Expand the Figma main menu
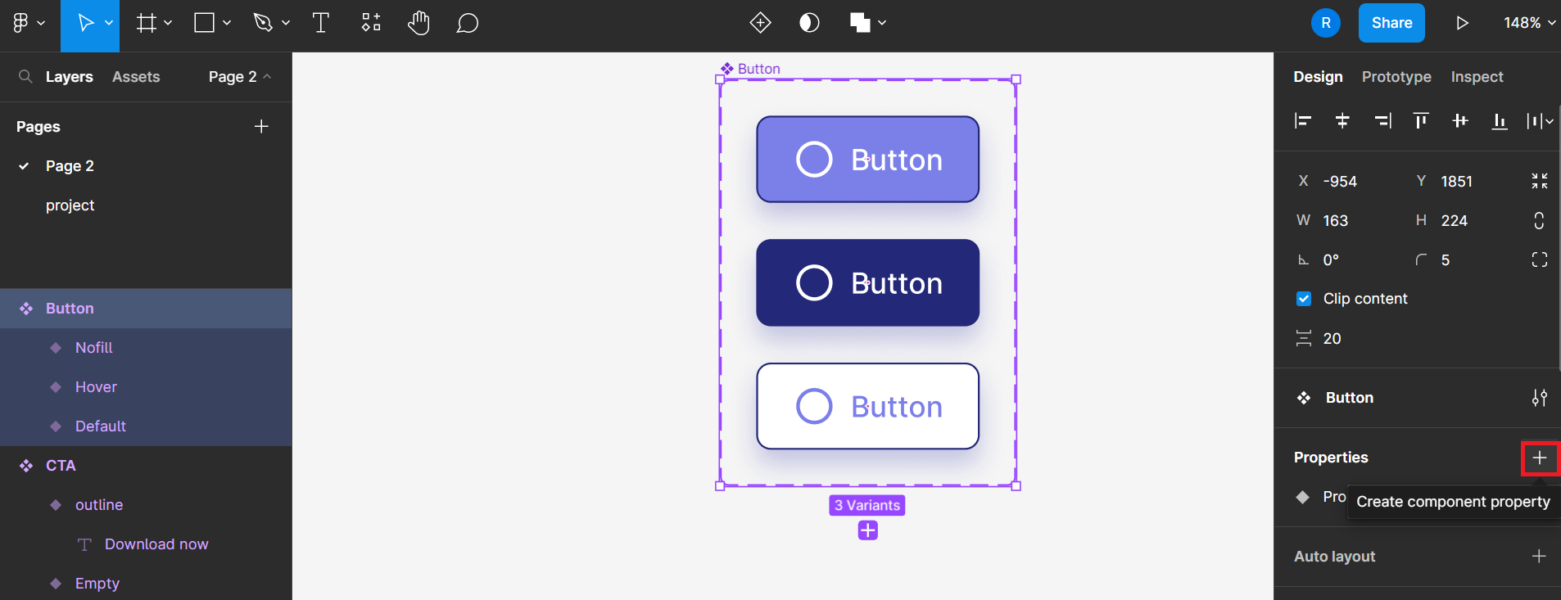The height and width of the screenshot is (600, 1561). 28,23
